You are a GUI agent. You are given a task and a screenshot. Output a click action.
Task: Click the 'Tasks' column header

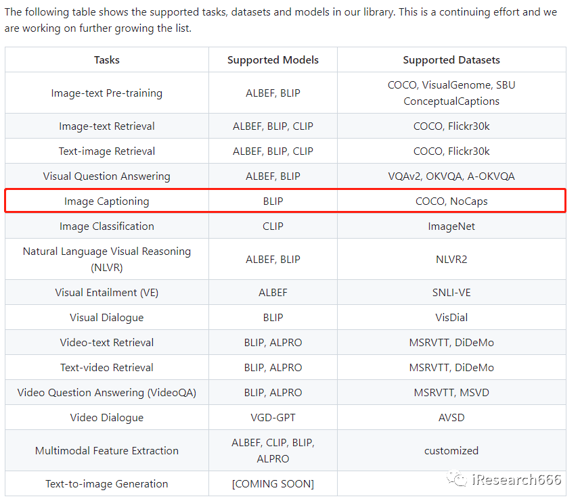coord(107,60)
